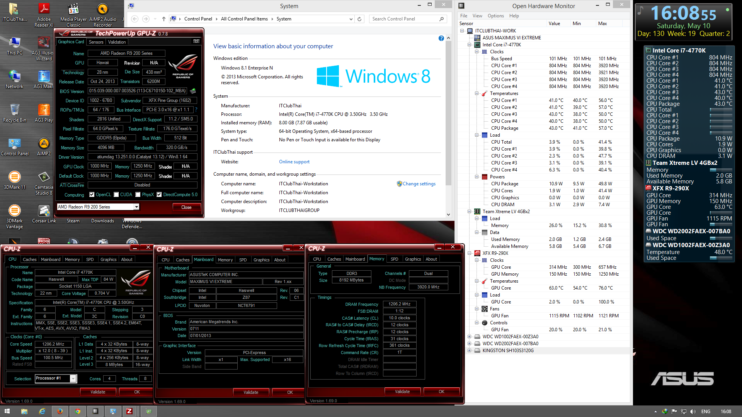Click the GPU-Z camera screenshot icon

pos(196,42)
